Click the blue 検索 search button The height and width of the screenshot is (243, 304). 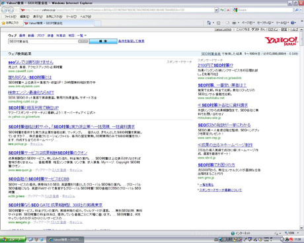click(x=103, y=41)
